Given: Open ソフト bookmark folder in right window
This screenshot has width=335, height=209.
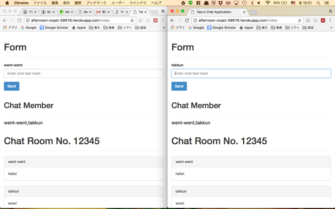Looking at the screenshot, I should [x=292, y=27].
